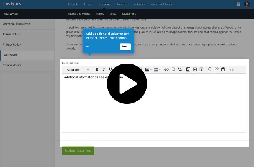The width and height of the screenshot is (254, 167).
Task: Select Anti-spam in sidebar
Action: click(x=27, y=55)
